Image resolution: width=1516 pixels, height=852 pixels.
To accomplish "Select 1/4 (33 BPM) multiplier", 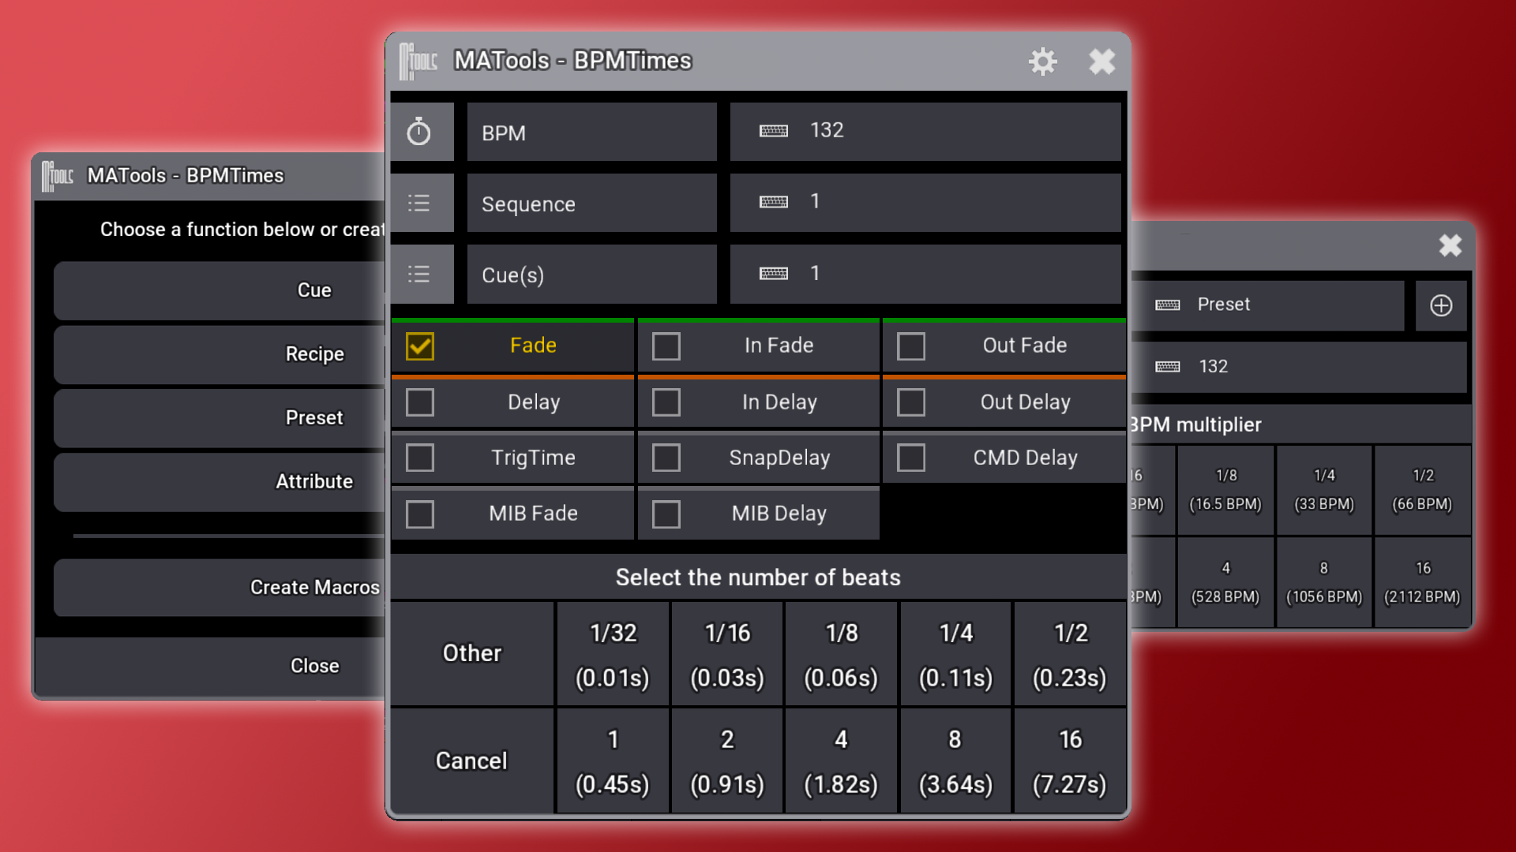I will 1324,490.
